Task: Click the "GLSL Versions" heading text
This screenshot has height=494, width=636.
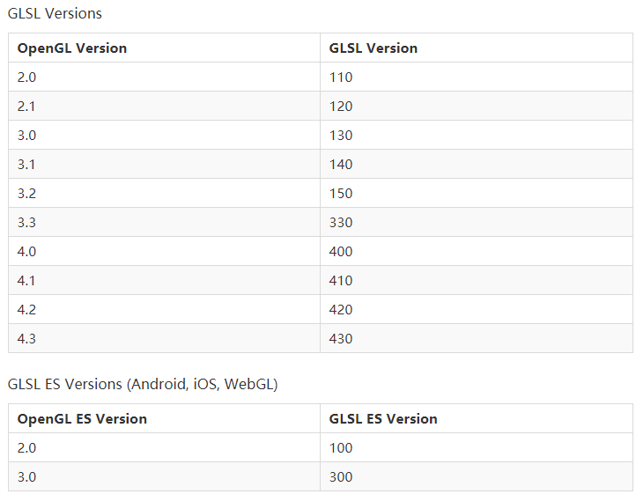Action: pyautogui.click(x=55, y=13)
